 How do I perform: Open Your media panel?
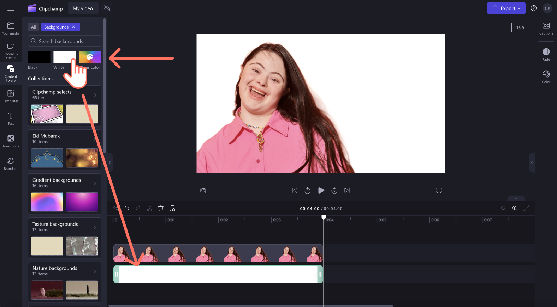(x=11, y=29)
